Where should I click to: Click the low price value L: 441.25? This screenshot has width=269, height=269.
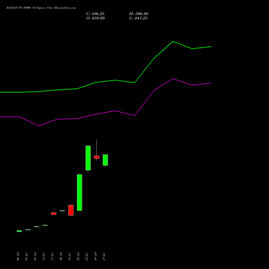pos(138,18)
